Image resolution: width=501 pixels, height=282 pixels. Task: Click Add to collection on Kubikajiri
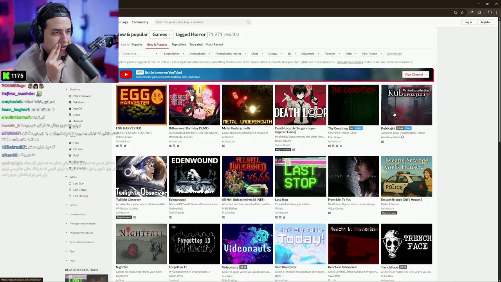point(416,90)
